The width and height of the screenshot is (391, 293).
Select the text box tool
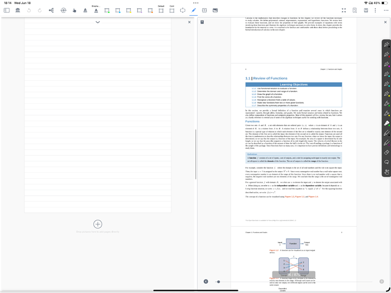click(x=204, y=10)
